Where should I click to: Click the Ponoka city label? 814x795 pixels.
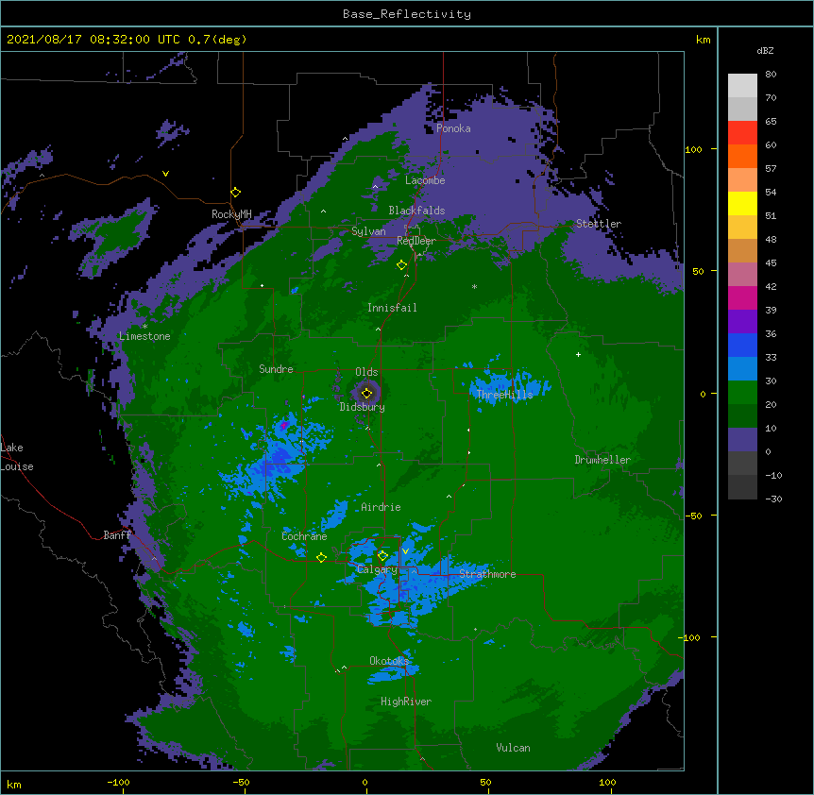(x=453, y=128)
